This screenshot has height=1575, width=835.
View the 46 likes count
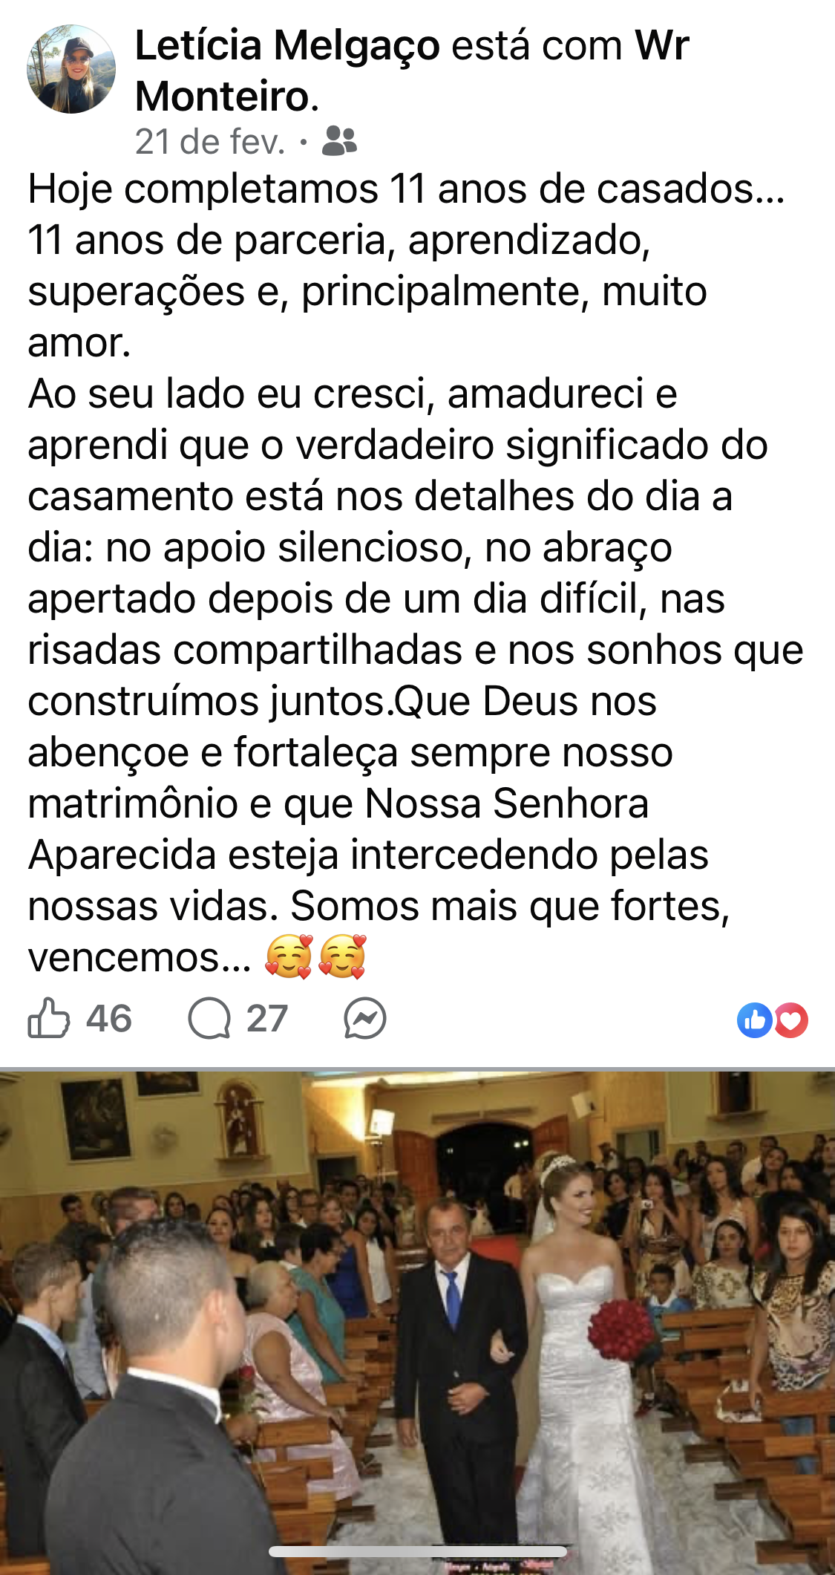(109, 1018)
